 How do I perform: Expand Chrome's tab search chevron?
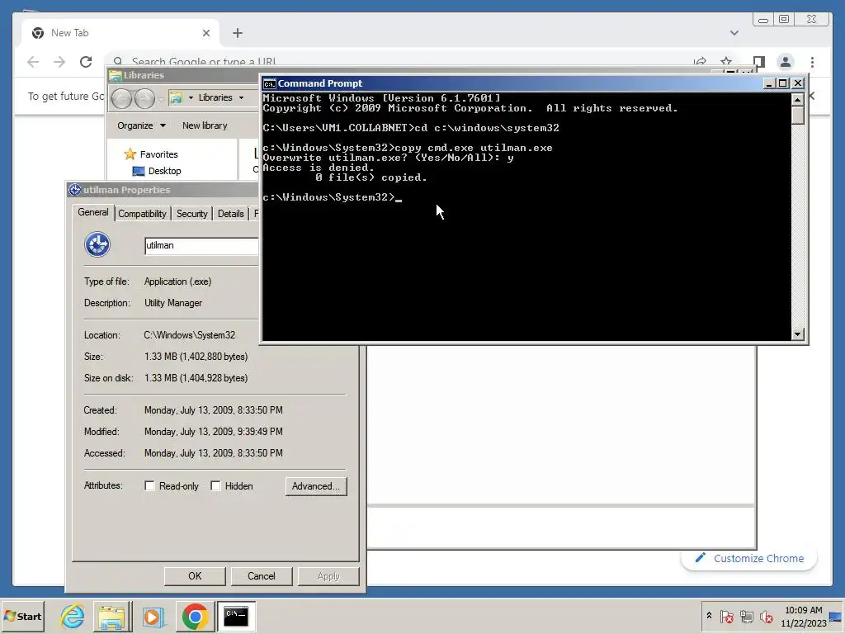point(734,33)
